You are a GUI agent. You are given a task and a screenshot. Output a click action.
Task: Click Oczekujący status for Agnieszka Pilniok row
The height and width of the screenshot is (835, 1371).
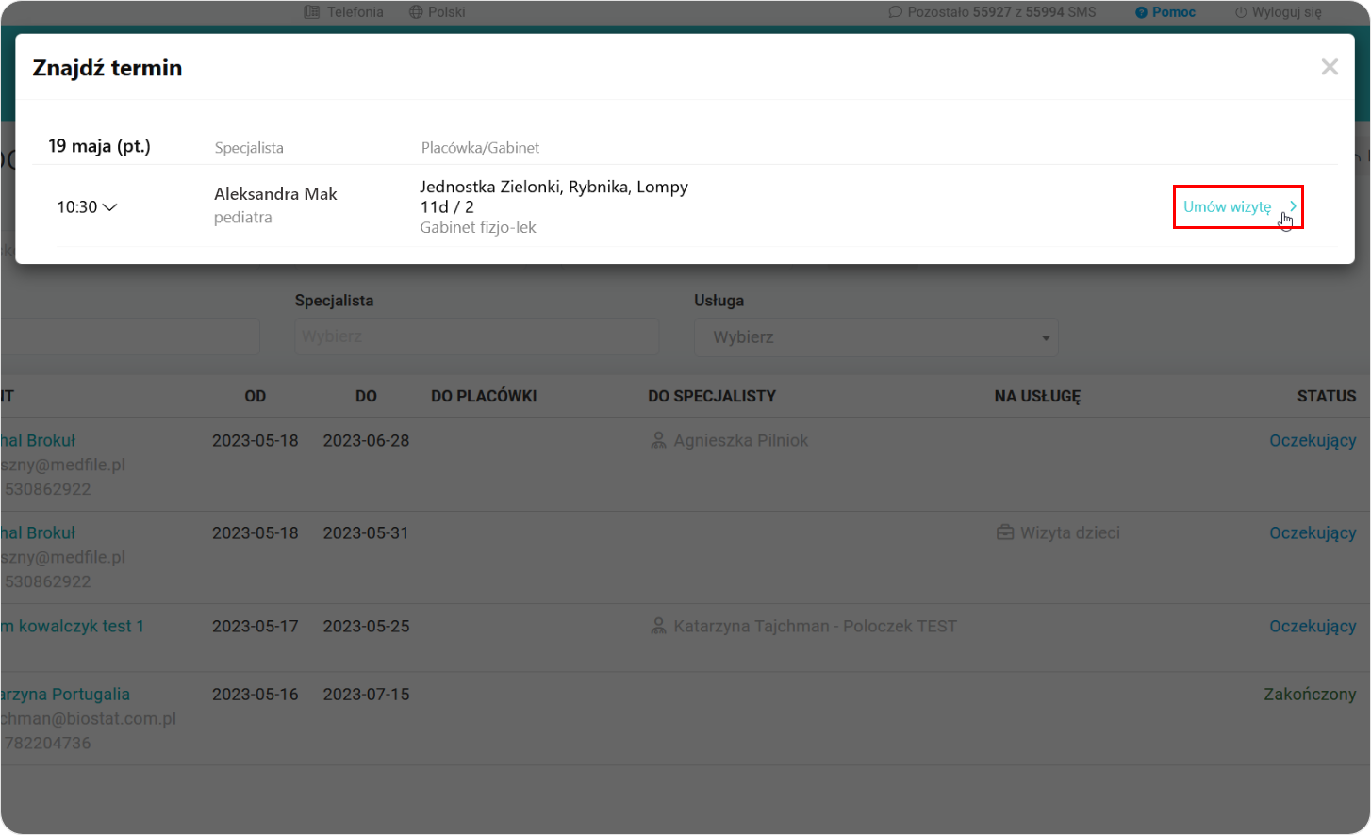(x=1313, y=440)
